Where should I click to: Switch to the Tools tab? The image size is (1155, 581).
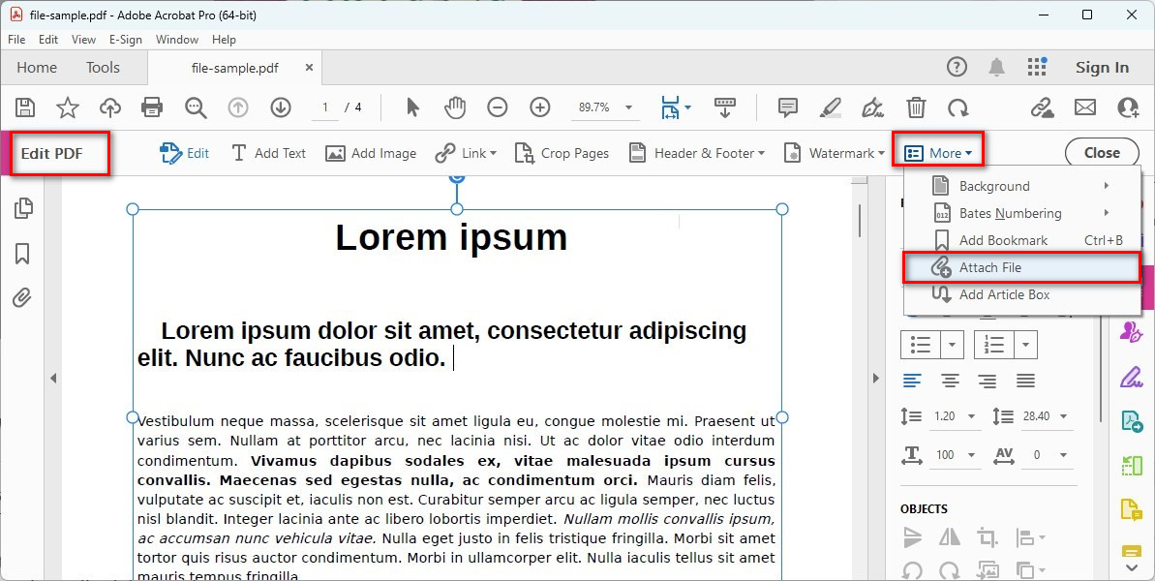tap(103, 68)
